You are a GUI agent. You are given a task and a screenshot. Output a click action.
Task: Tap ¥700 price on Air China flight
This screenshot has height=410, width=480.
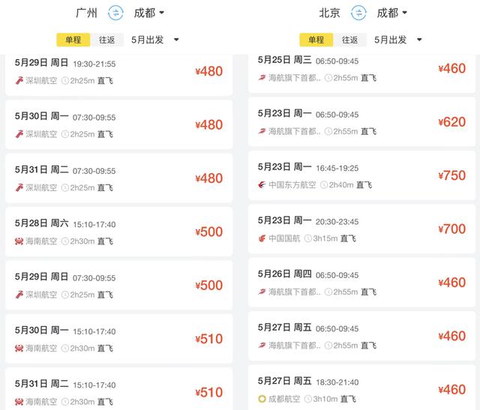coord(451,229)
